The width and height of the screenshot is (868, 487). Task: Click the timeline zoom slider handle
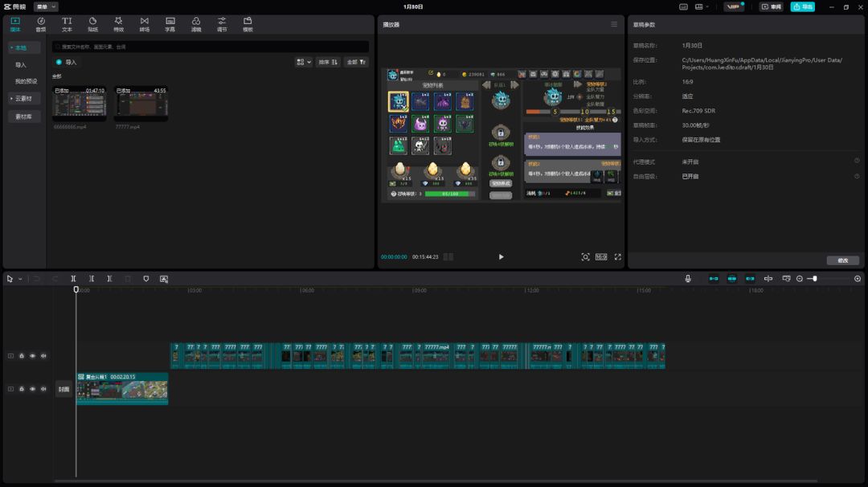click(x=814, y=279)
